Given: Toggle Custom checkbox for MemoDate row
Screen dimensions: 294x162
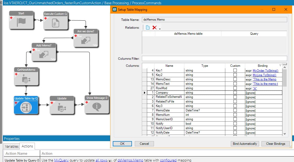Looking at the screenshot, I should pos(235,110).
